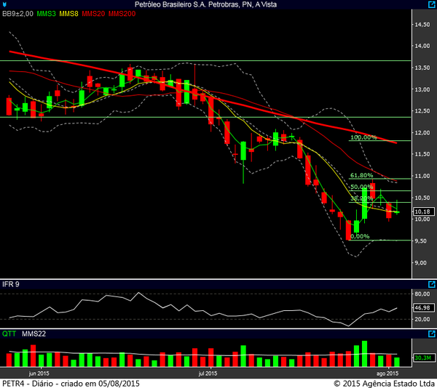Click the blue chart menu icon top-left
The width and height of the screenshot is (437, 388).
pos(5,4)
